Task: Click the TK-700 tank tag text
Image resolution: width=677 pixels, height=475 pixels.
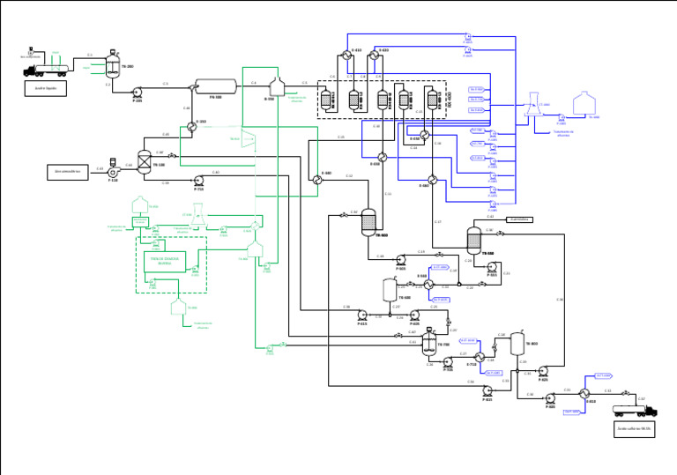Action: pyautogui.click(x=444, y=345)
